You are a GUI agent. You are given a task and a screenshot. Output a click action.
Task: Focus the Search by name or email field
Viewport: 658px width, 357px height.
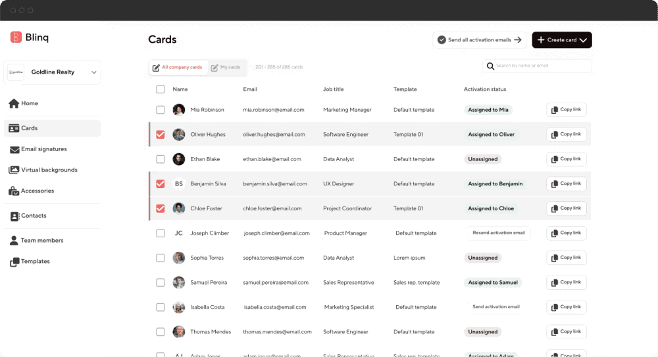pos(537,66)
